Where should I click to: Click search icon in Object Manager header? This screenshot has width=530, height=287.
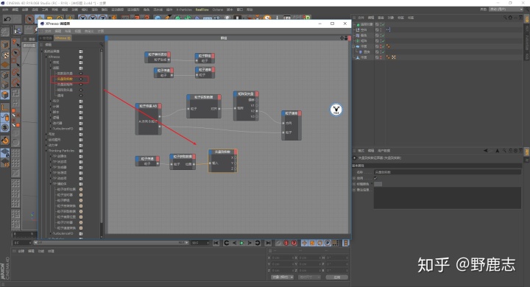pyautogui.click(x=505, y=17)
